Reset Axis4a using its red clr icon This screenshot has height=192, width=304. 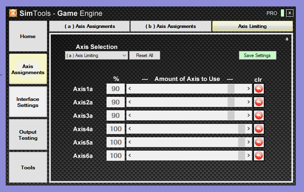tap(259, 129)
